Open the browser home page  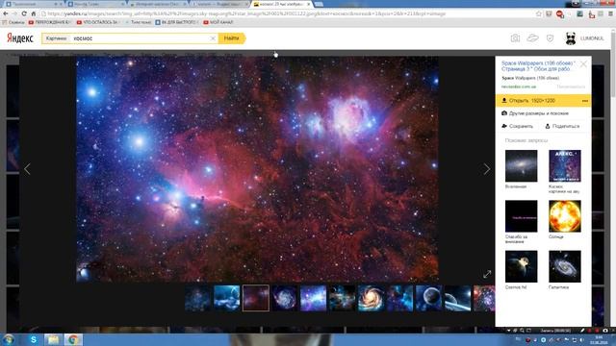tap(34, 13)
